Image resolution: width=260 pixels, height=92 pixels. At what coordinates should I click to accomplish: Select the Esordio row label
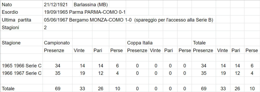pos(22,12)
